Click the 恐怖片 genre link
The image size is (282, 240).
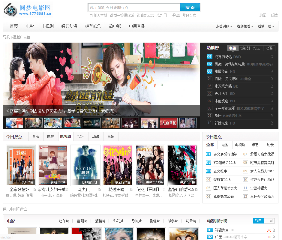(137, 221)
